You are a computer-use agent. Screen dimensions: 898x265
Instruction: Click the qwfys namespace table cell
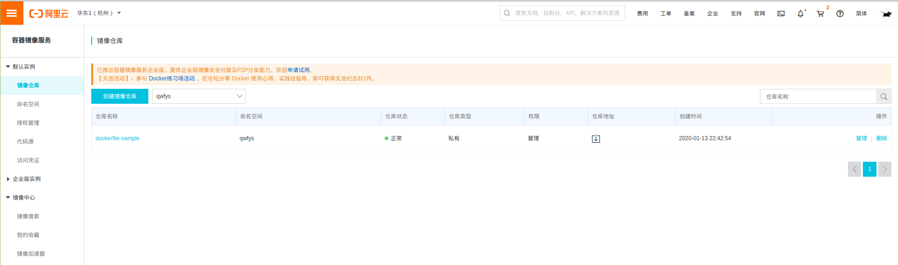(247, 138)
